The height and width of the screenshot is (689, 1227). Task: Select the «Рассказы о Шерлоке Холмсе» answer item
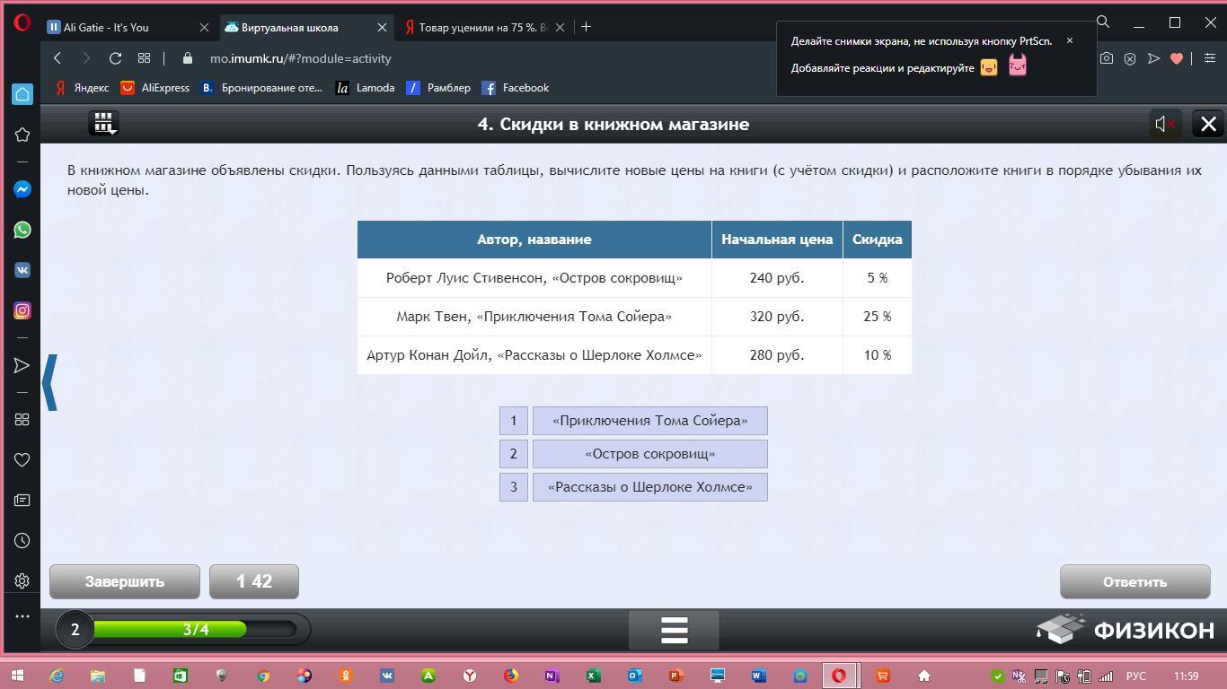click(x=650, y=487)
